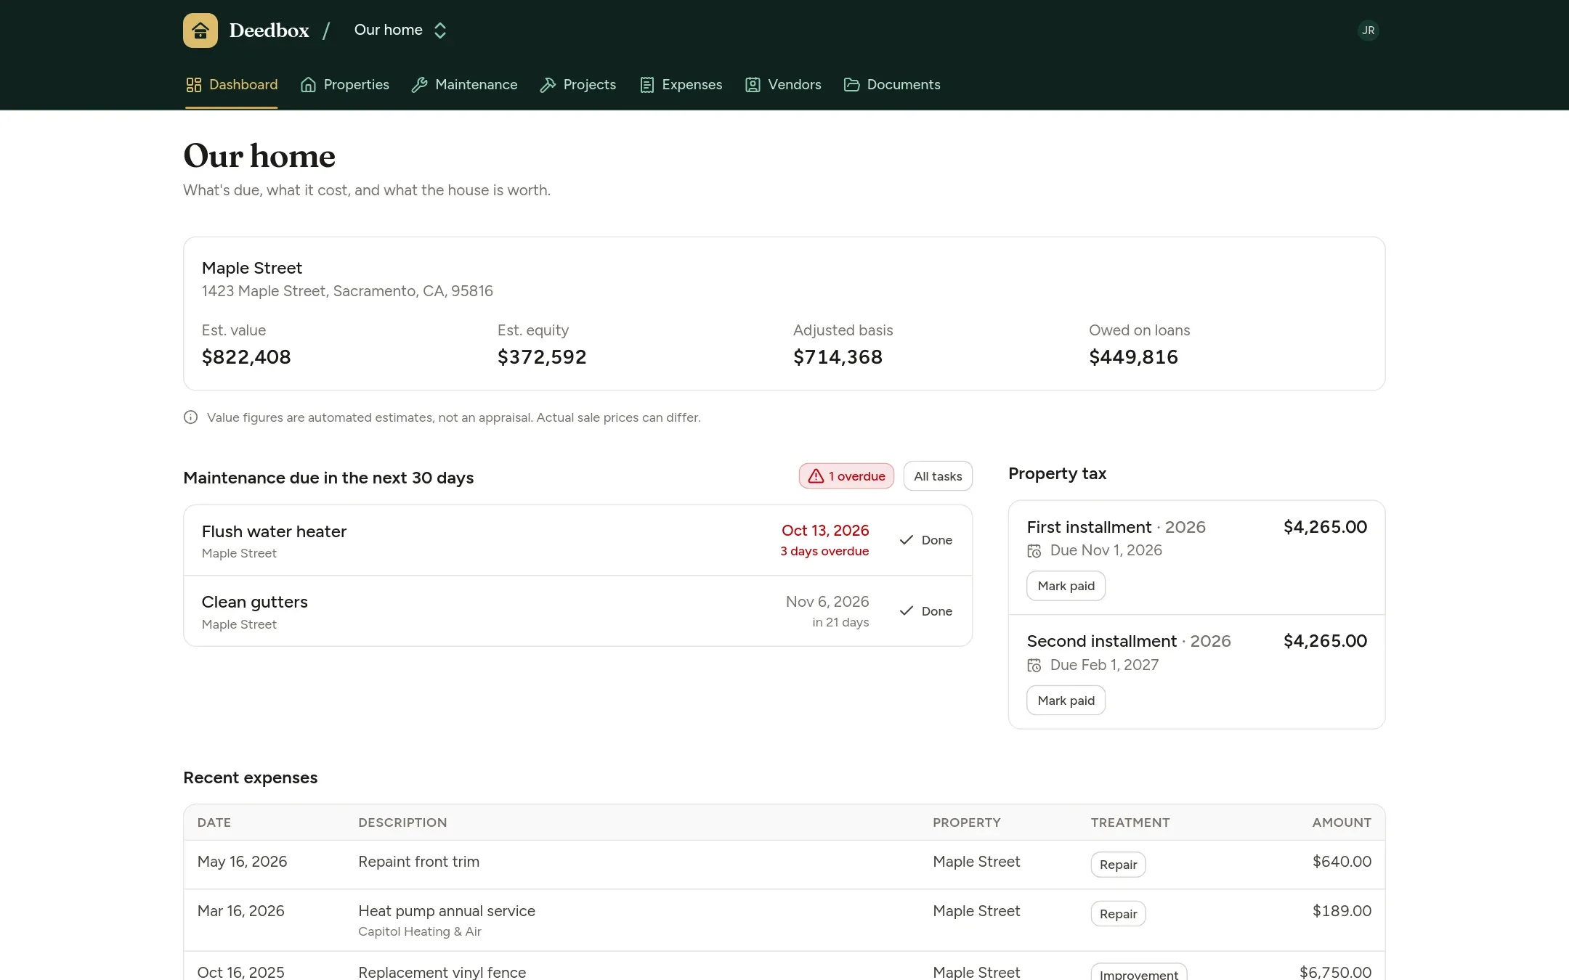Click the $640.00 expense amount
This screenshot has width=1569, height=980.
[1342, 862]
